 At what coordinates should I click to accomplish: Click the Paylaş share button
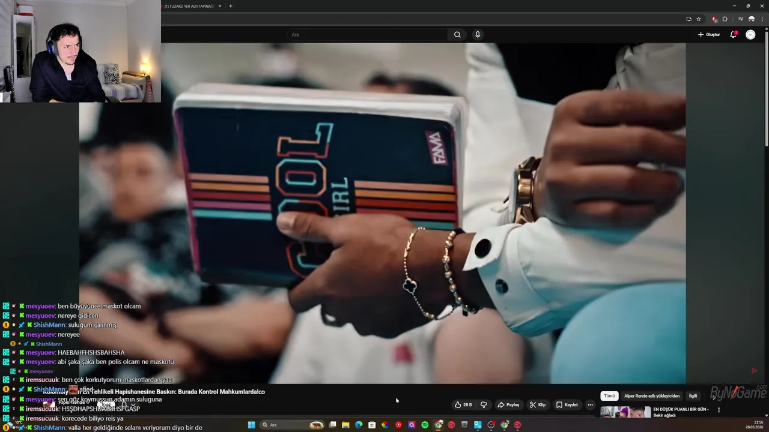[x=508, y=405]
